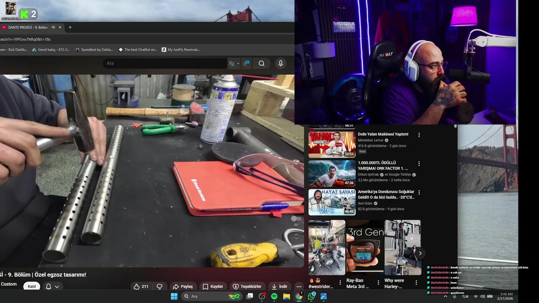539x303 pixels.
Task: Click the browser address bar URL
Action: click(x=25, y=39)
